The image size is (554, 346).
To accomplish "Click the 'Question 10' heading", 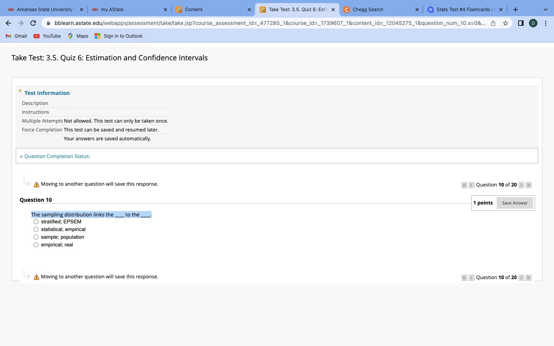I will (x=36, y=200).
